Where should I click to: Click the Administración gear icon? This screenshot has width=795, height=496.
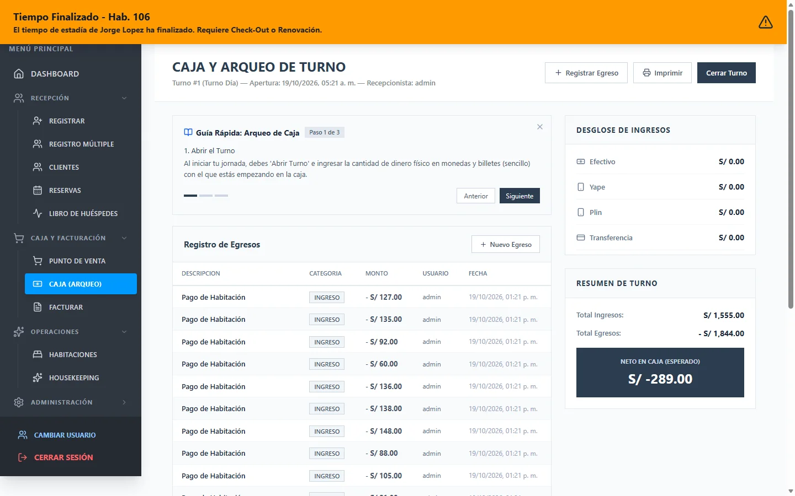click(x=19, y=402)
